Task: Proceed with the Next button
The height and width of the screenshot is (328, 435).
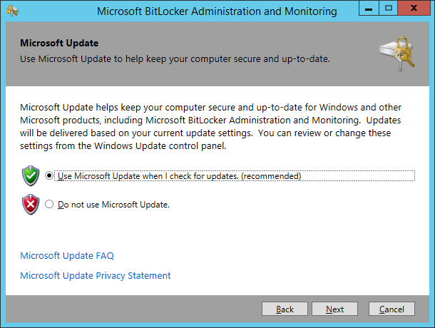Action: point(334,309)
